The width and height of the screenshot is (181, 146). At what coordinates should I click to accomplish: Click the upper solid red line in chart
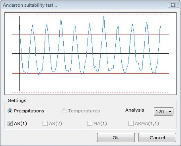click(x=85, y=34)
